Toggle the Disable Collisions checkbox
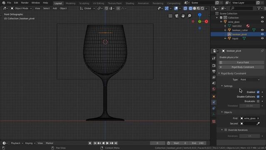 [258, 97]
